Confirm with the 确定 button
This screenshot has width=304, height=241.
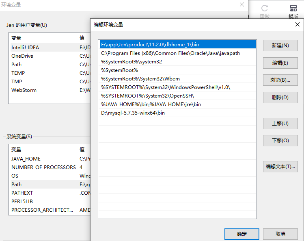(242, 234)
